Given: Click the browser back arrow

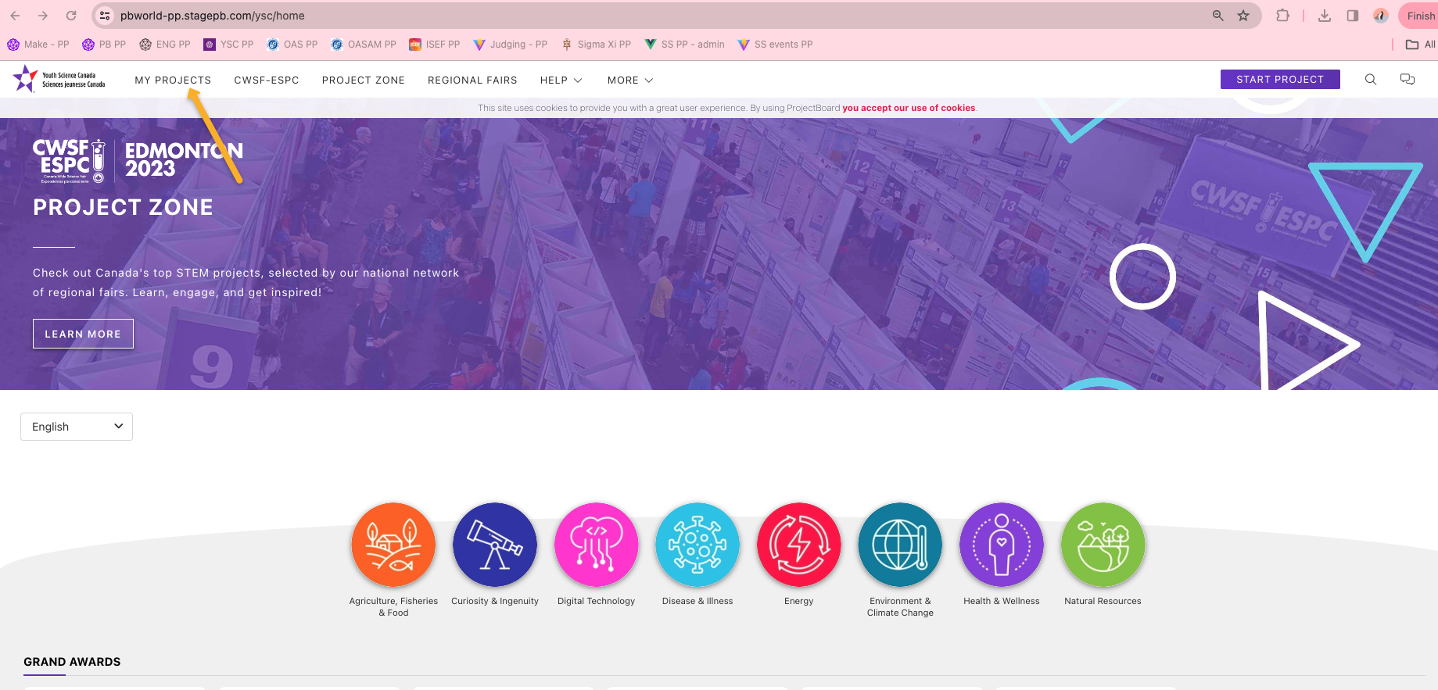Looking at the screenshot, I should [15, 16].
